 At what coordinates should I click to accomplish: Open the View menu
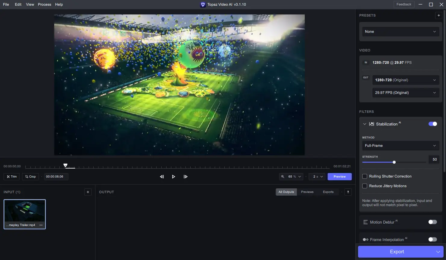(30, 5)
